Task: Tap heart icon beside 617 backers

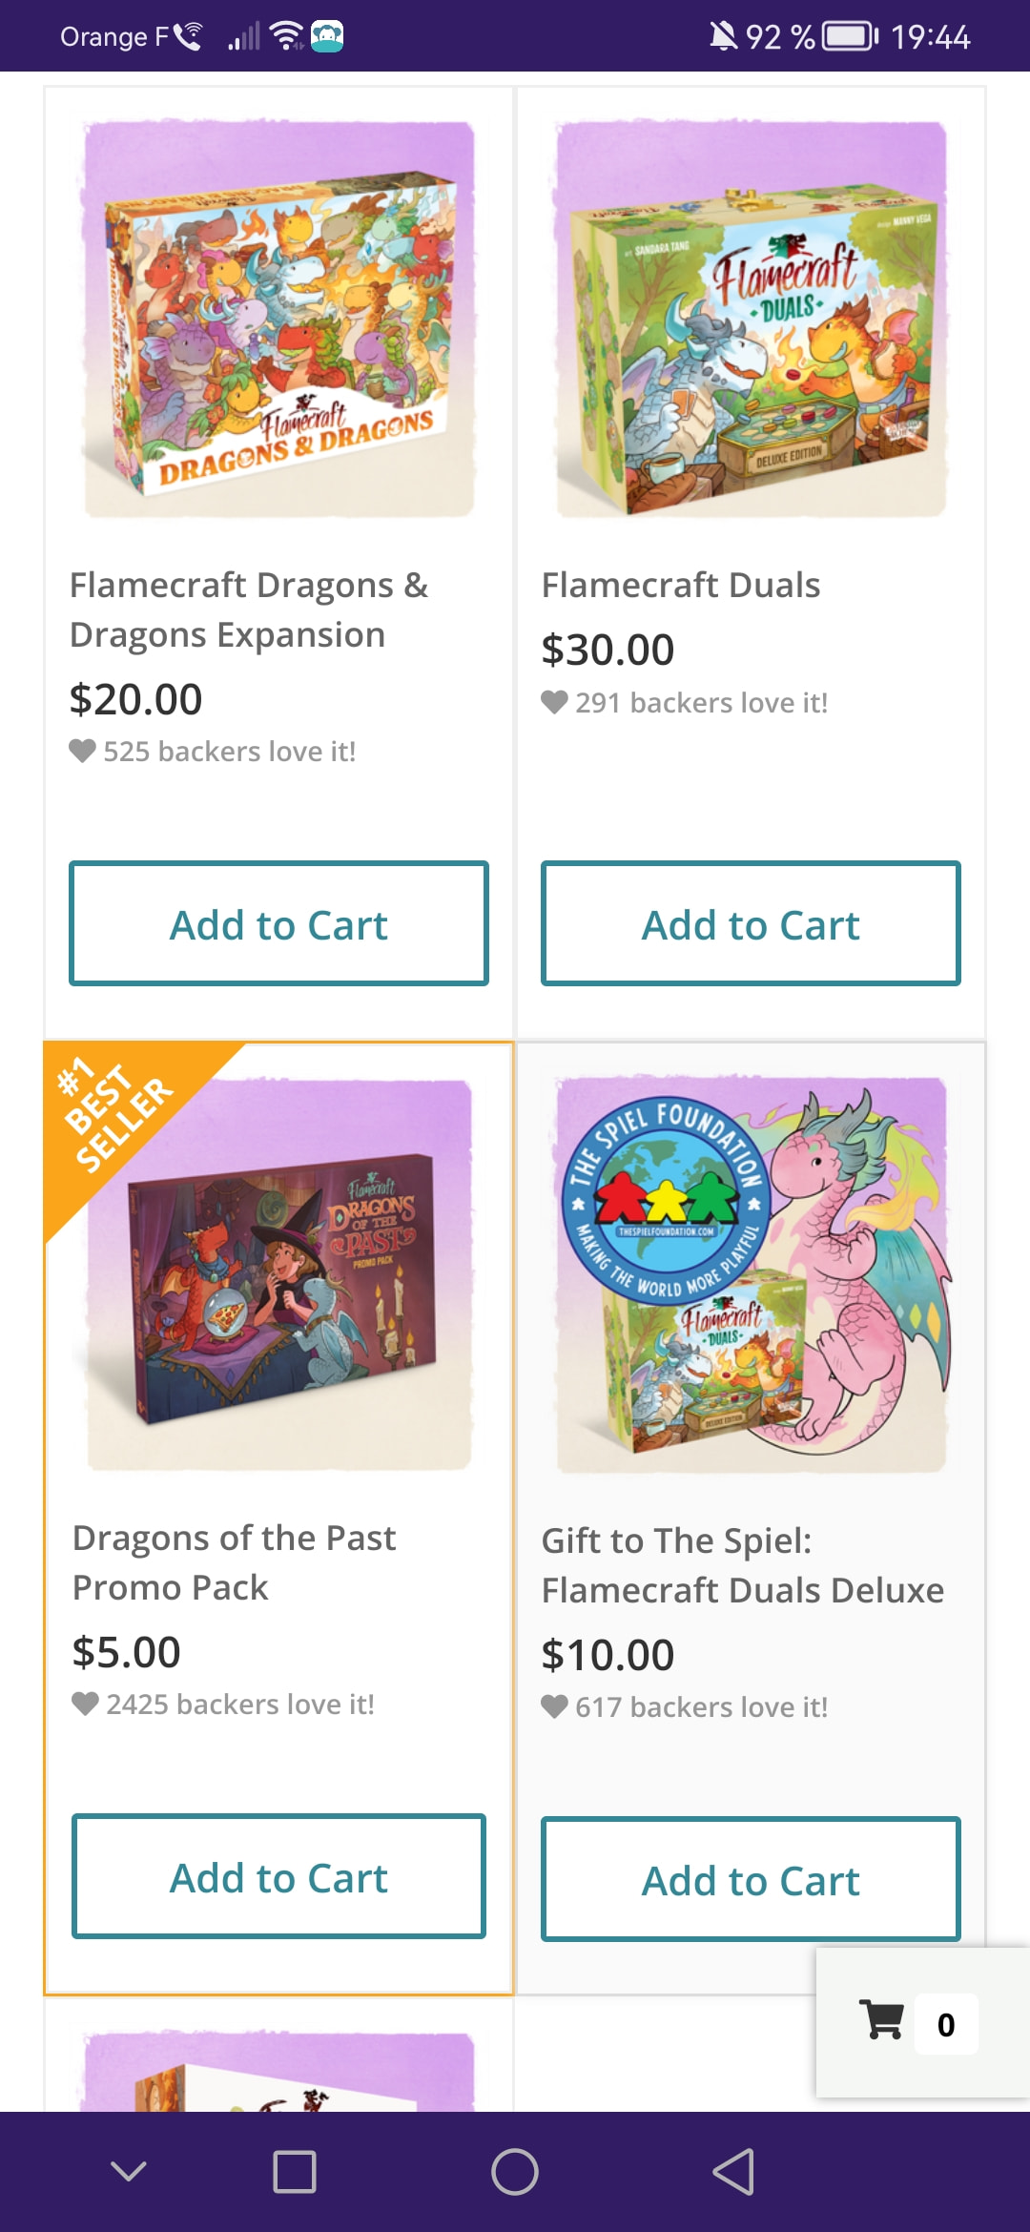Action: pyautogui.click(x=554, y=1706)
